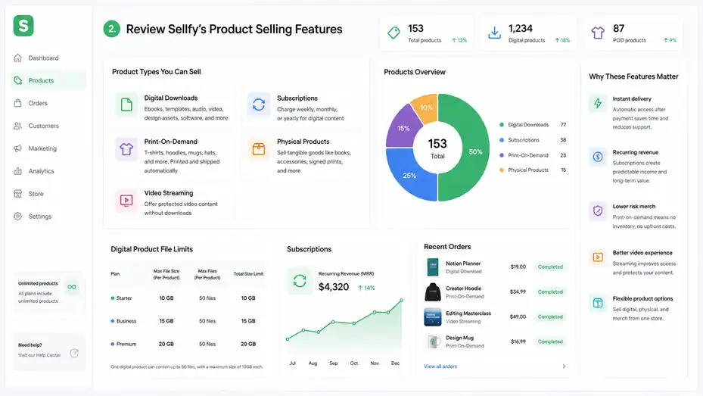703x396 pixels.
Task: Click the Business plan row
Action: (188, 321)
